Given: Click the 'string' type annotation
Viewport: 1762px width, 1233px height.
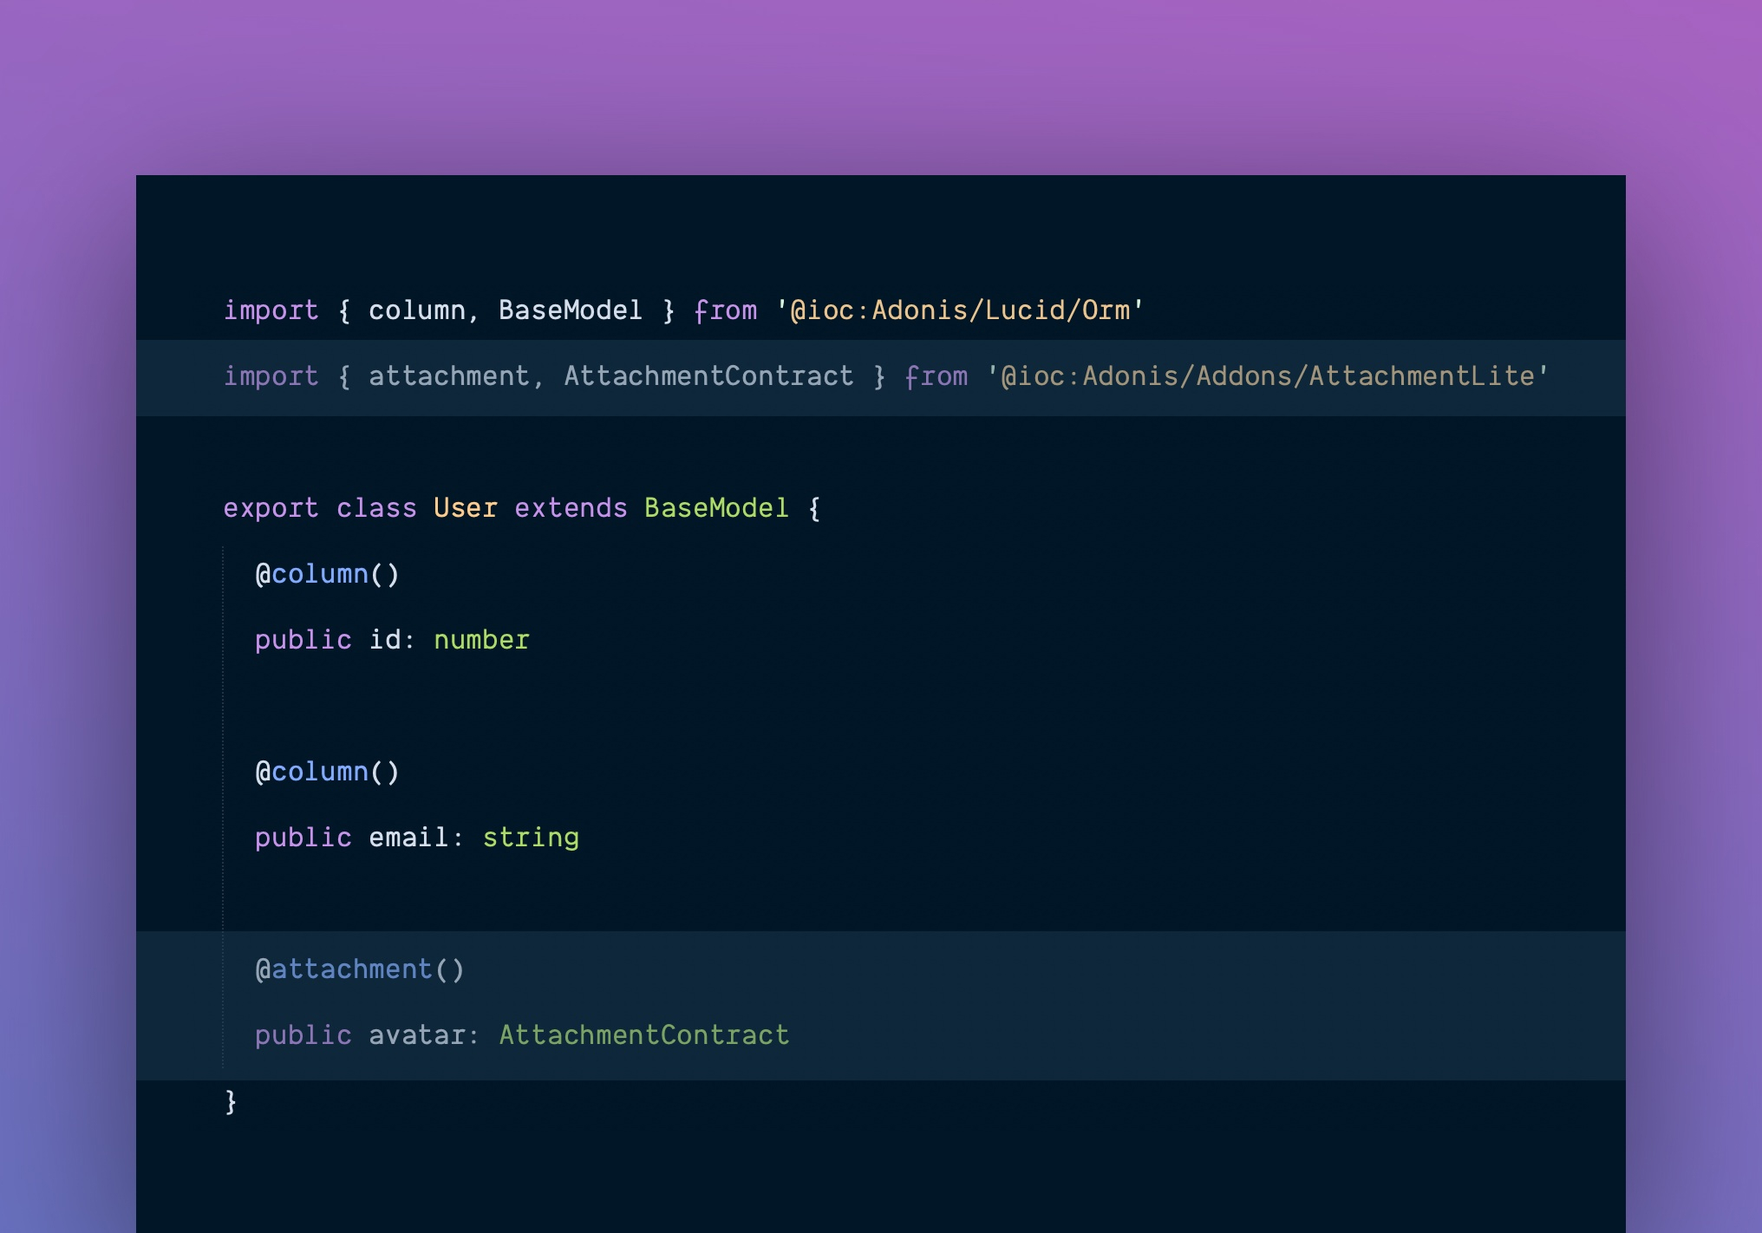Looking at the screenshot, I should tap(531, 838).
